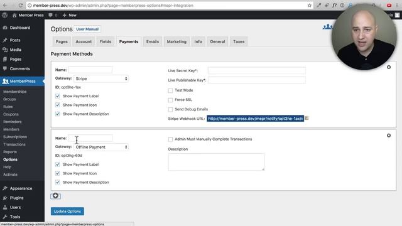
Task: Toggle Offline Show Payment Icon
Action: click(57, 173)
